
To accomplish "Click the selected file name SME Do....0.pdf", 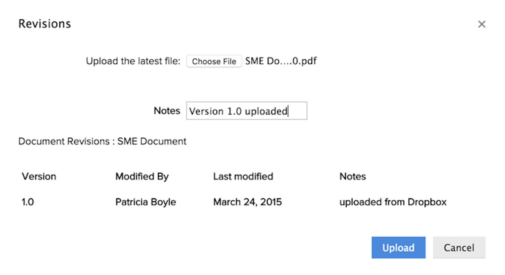I will (x=281, y=61).
